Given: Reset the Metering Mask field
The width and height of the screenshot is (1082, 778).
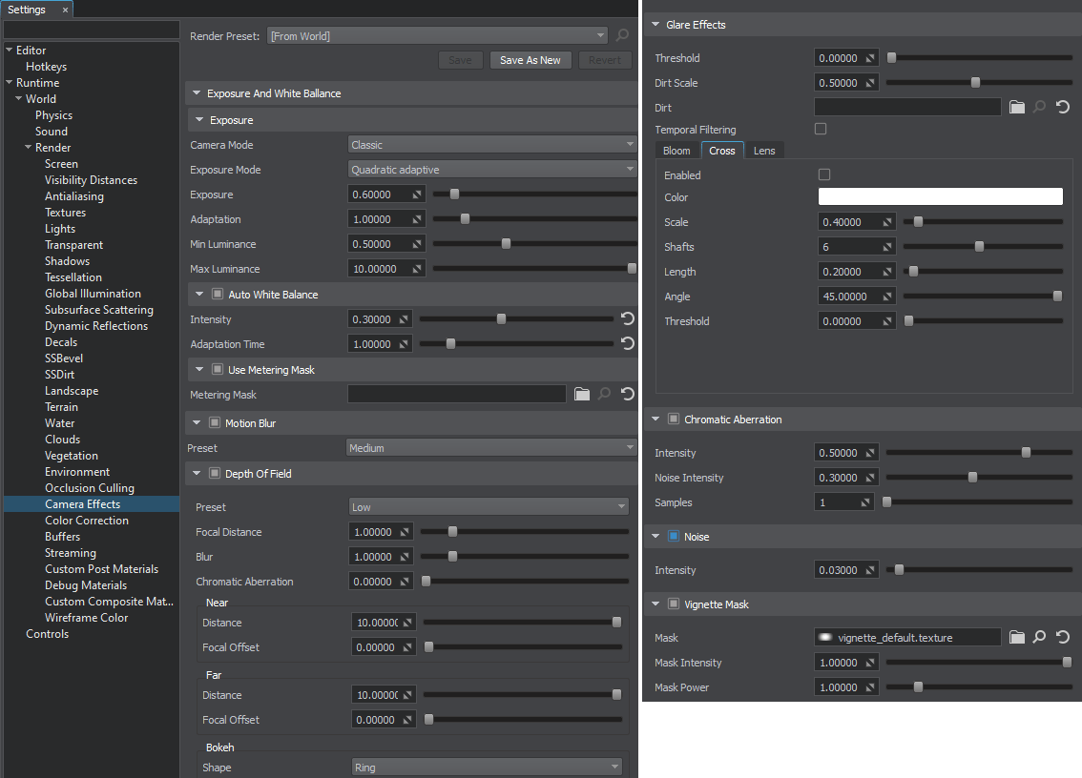Looking at the screenshot, I should click(627, 394).
